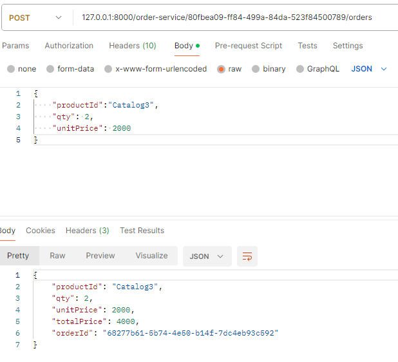The height and width of the screenshot is (362, 398).
Task: Click the closing brace on request line 5
Action: (x=36, y=140)
